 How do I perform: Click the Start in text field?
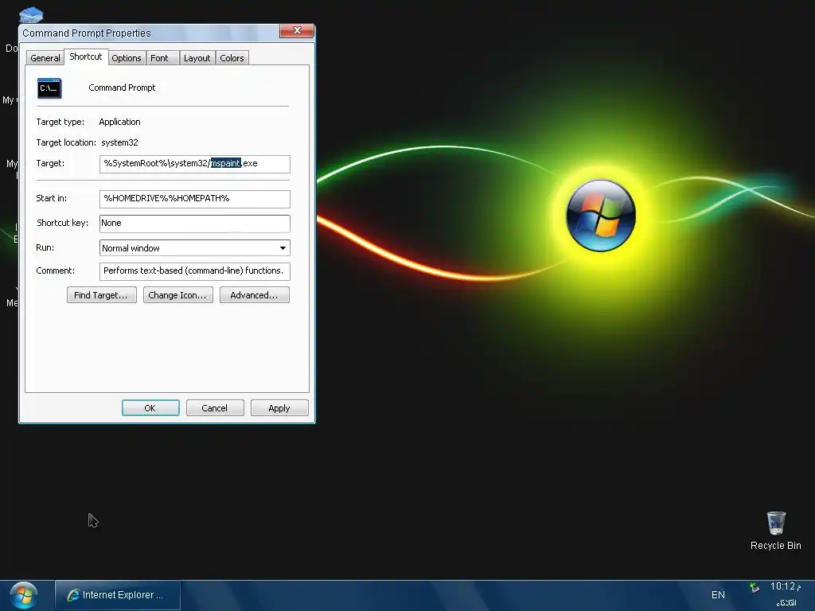194,198
